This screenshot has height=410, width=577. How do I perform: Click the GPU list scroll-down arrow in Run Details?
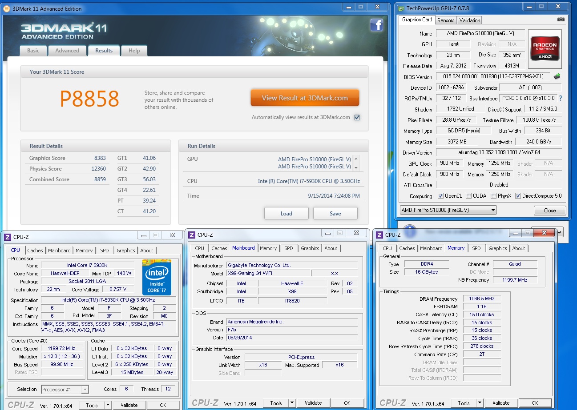point(355,167)
